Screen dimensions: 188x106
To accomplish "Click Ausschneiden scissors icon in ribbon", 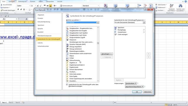I will click(1, 5).
